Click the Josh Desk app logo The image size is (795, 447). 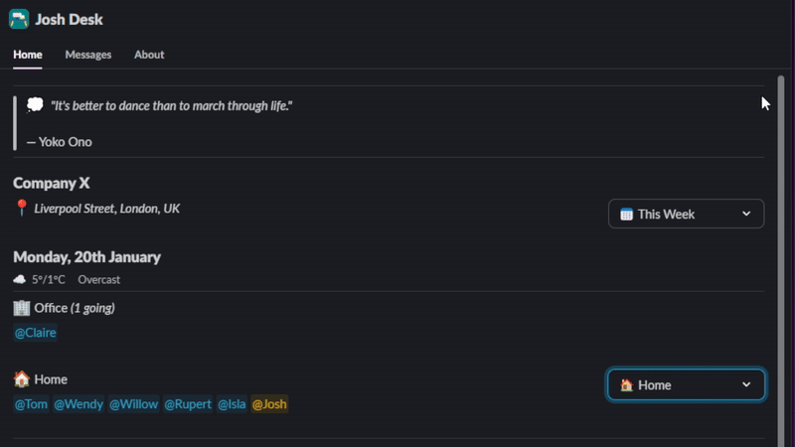pos(19,19)
